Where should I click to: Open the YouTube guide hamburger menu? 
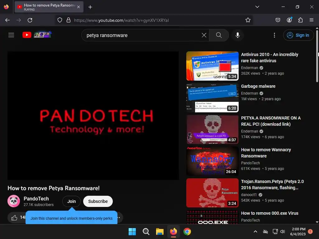click(11, 35)
